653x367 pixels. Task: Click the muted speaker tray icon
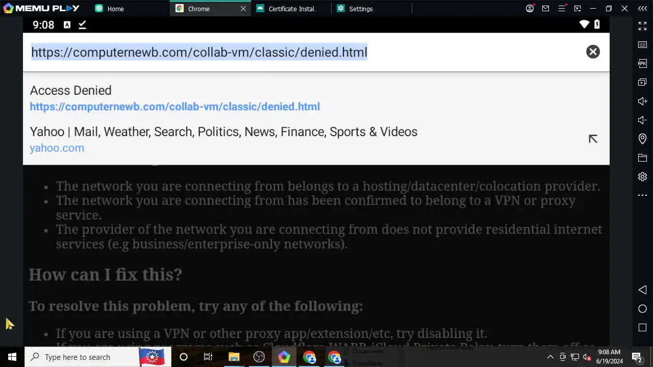[587, 357]
